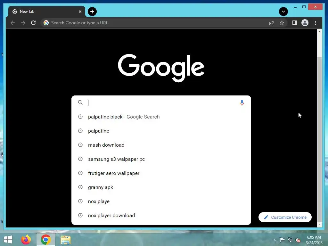Screen dimensions: 328x246
Task: Open the Windows Start menu
Action: [8, 240]
